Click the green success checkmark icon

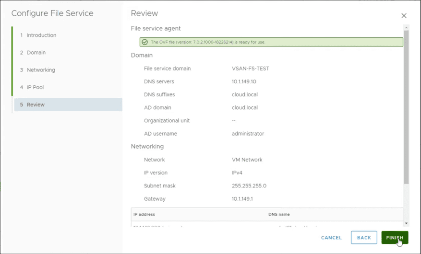[144, 42]
